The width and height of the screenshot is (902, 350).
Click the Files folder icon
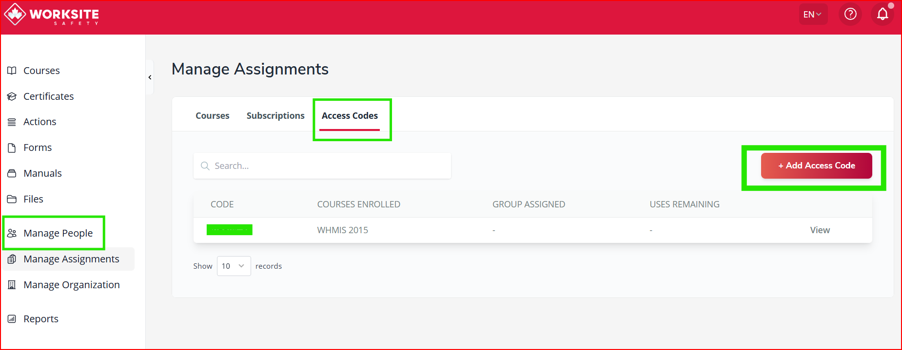click(12, 199)
